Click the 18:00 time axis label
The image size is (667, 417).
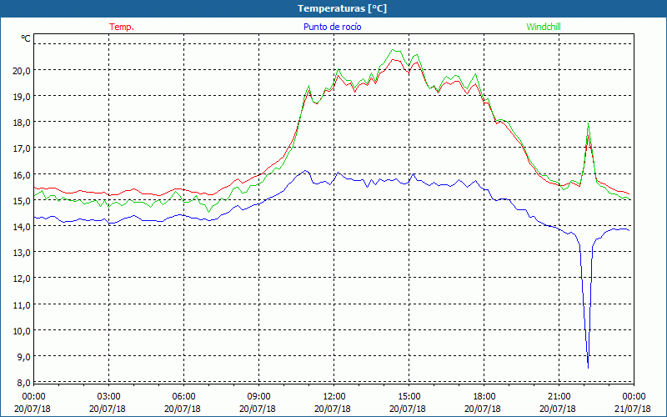pyautogui.click(x=484, y=397)
